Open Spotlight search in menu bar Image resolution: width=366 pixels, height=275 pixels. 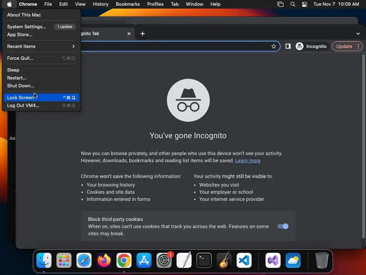point(292,4)
